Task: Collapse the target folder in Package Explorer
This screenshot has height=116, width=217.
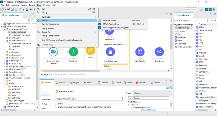Action: pos(3,83)
